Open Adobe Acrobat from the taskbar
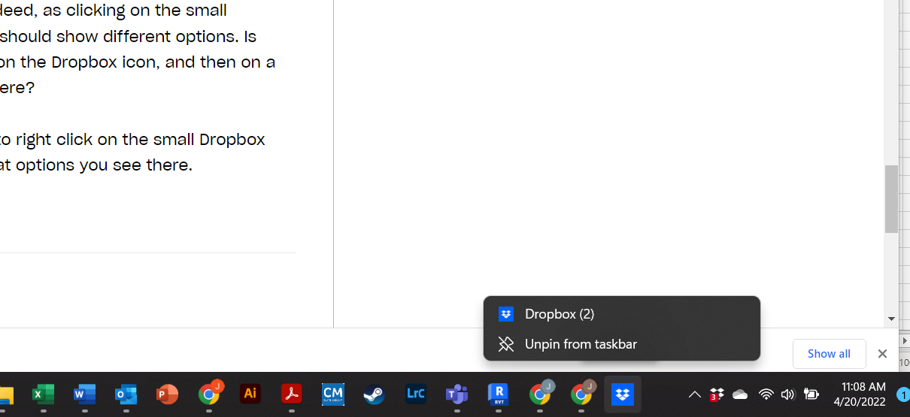This screenshot has height=417, width=910. [292, 393]
